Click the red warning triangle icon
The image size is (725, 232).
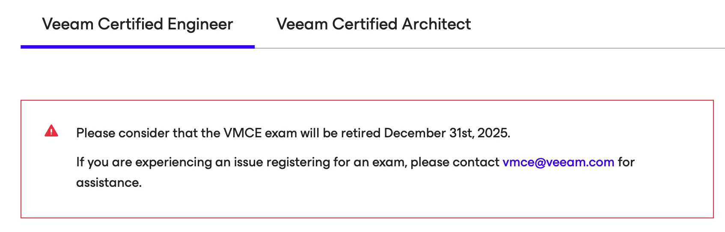click(51, 131)
